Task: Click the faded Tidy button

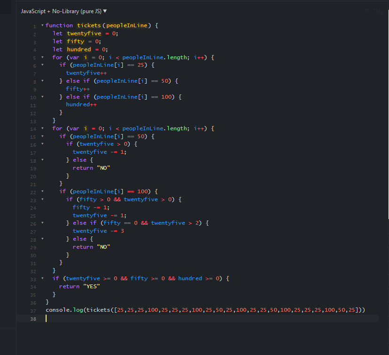Action: click(374, 11)
